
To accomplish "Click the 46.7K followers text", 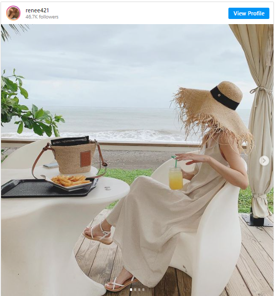I will [x=42, y=17].
